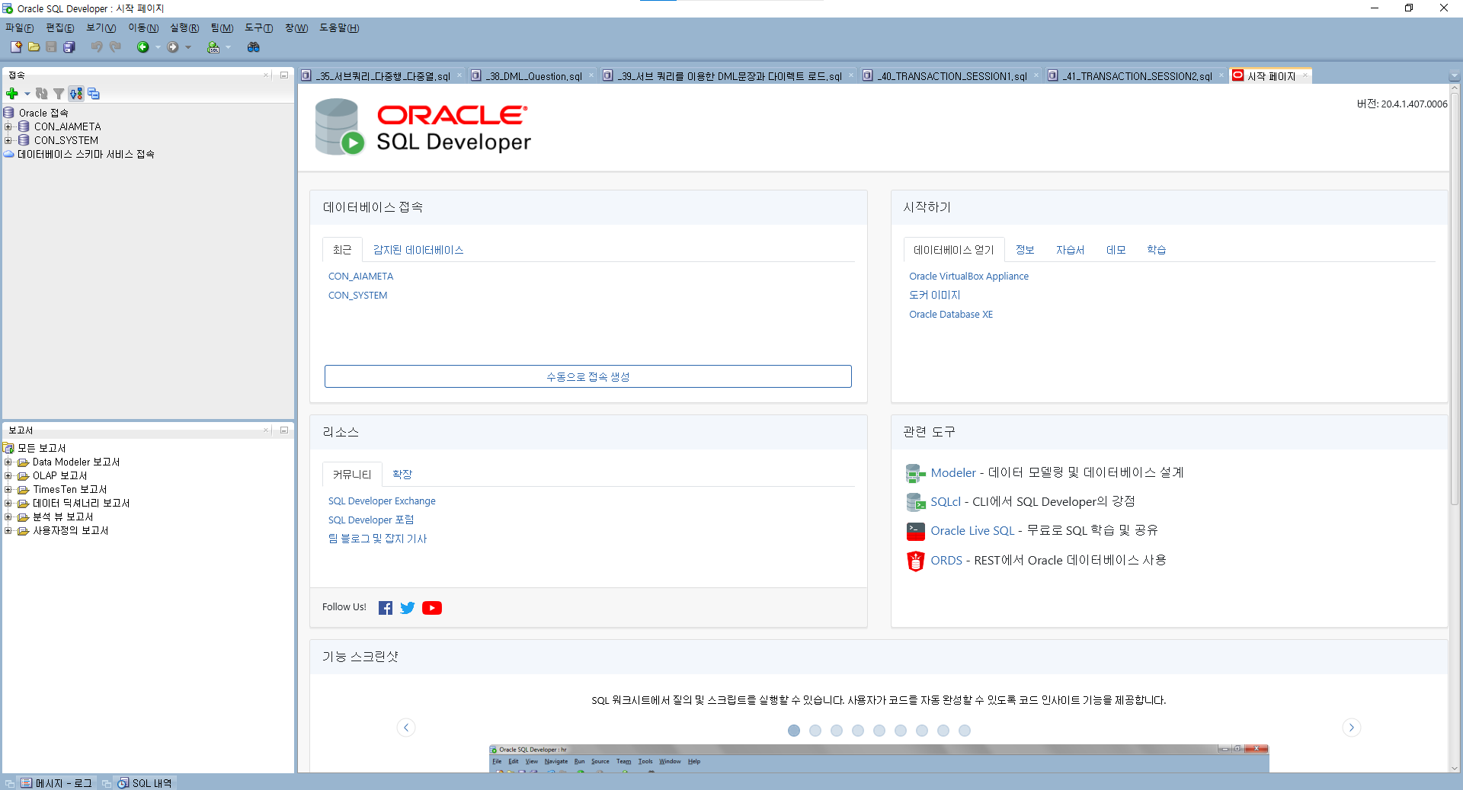Minimize the 보고서 panel with its minimize icon

click(284, 430)
